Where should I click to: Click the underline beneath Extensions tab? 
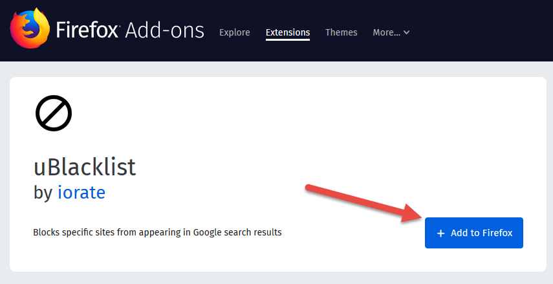click(x=288, y=40)
